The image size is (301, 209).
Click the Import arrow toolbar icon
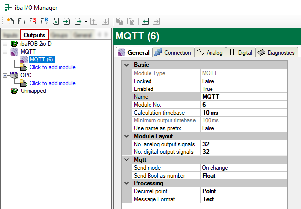[x=66, y=21]
